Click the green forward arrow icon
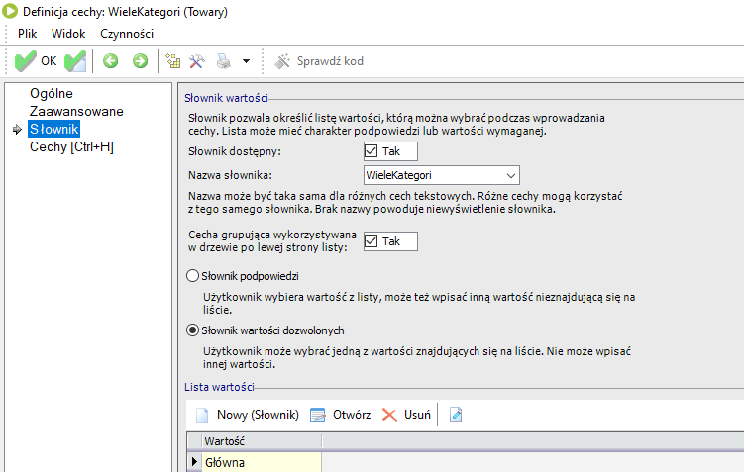This screenshot has height=472, width=744. pyautogui.click(x=140, y=61)
